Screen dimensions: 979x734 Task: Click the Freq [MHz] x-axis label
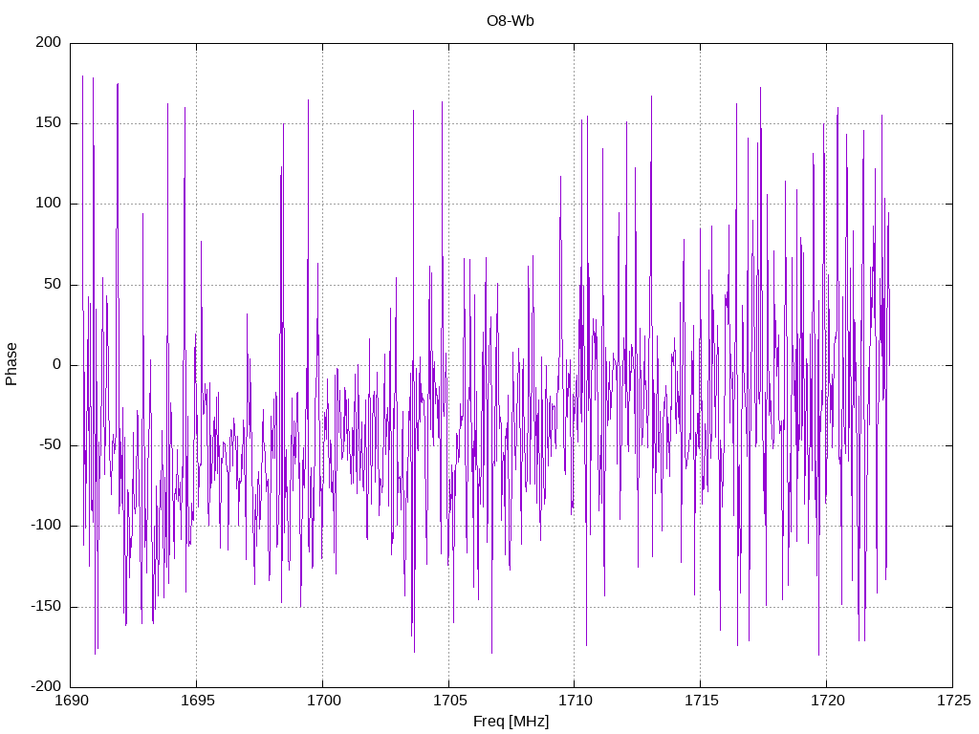(x=511, y=722)
